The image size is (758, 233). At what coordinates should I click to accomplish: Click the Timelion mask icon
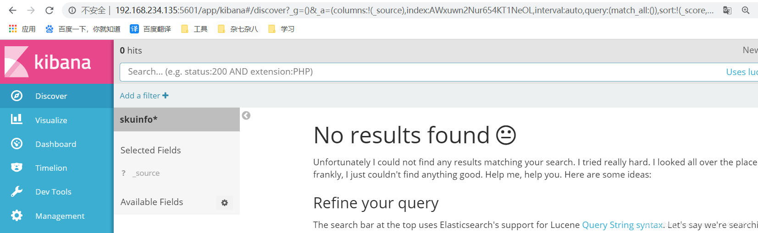(x=17, y=168)
